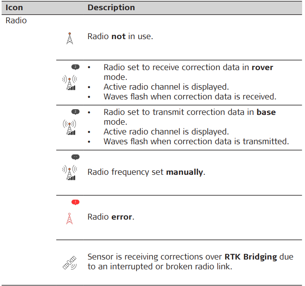Click the bold word "manually"
The width and height of the screenshot is (305, 286).
[x=184, y=172]
